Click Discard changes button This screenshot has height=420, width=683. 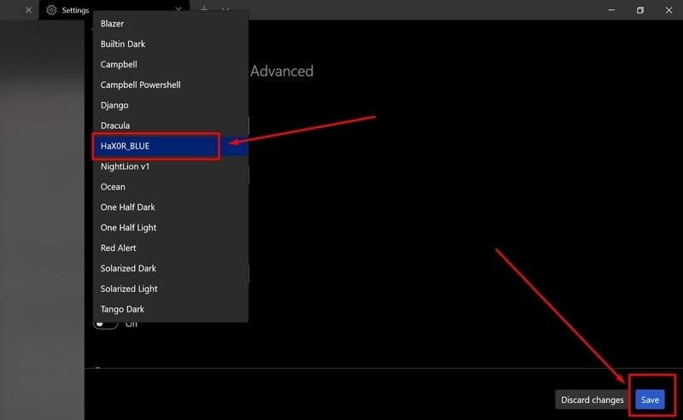[592, 400]
